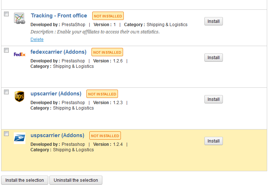Click the UPS carrier shield icon

19,96
